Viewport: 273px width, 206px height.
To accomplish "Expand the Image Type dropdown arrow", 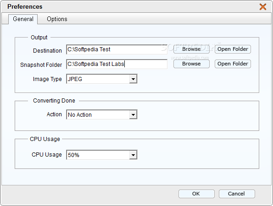I will [x=133, y=79].
